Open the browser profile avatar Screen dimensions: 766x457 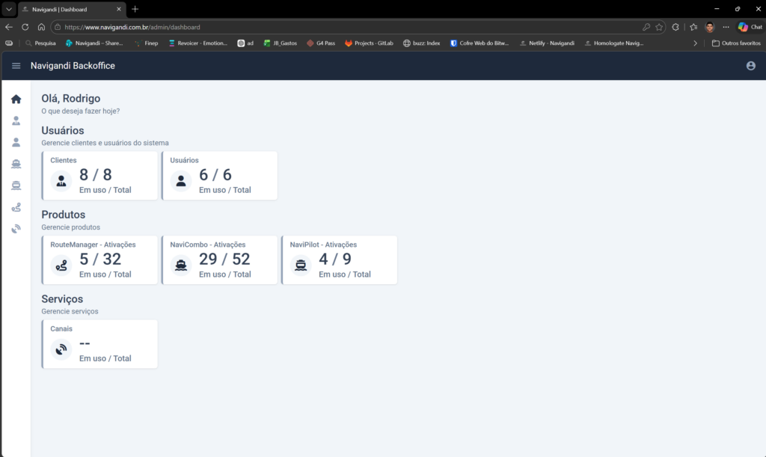(x=710, y=28)
